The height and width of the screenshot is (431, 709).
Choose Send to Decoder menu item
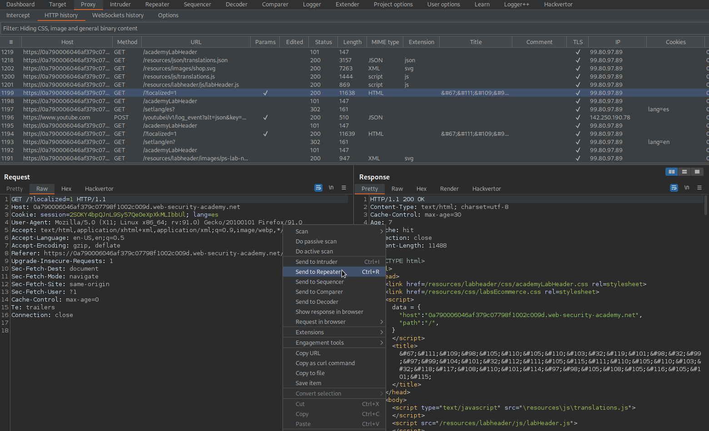pyautogui.click(x=334, y=302)
